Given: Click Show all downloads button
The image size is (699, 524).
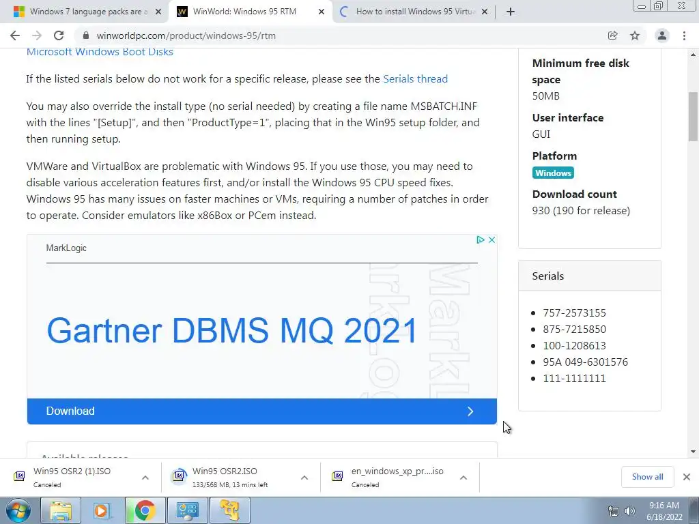Looking at the screenshot, I should coord(647,477).
